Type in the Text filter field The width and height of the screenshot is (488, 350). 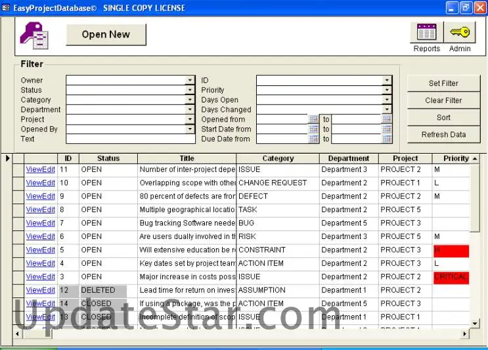130,139
